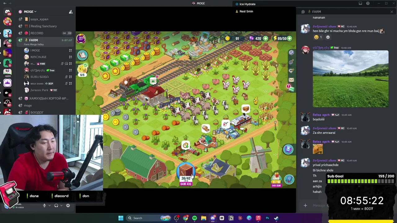
Task: Open the gift box 9/10 reward
Action: (276, 180)
